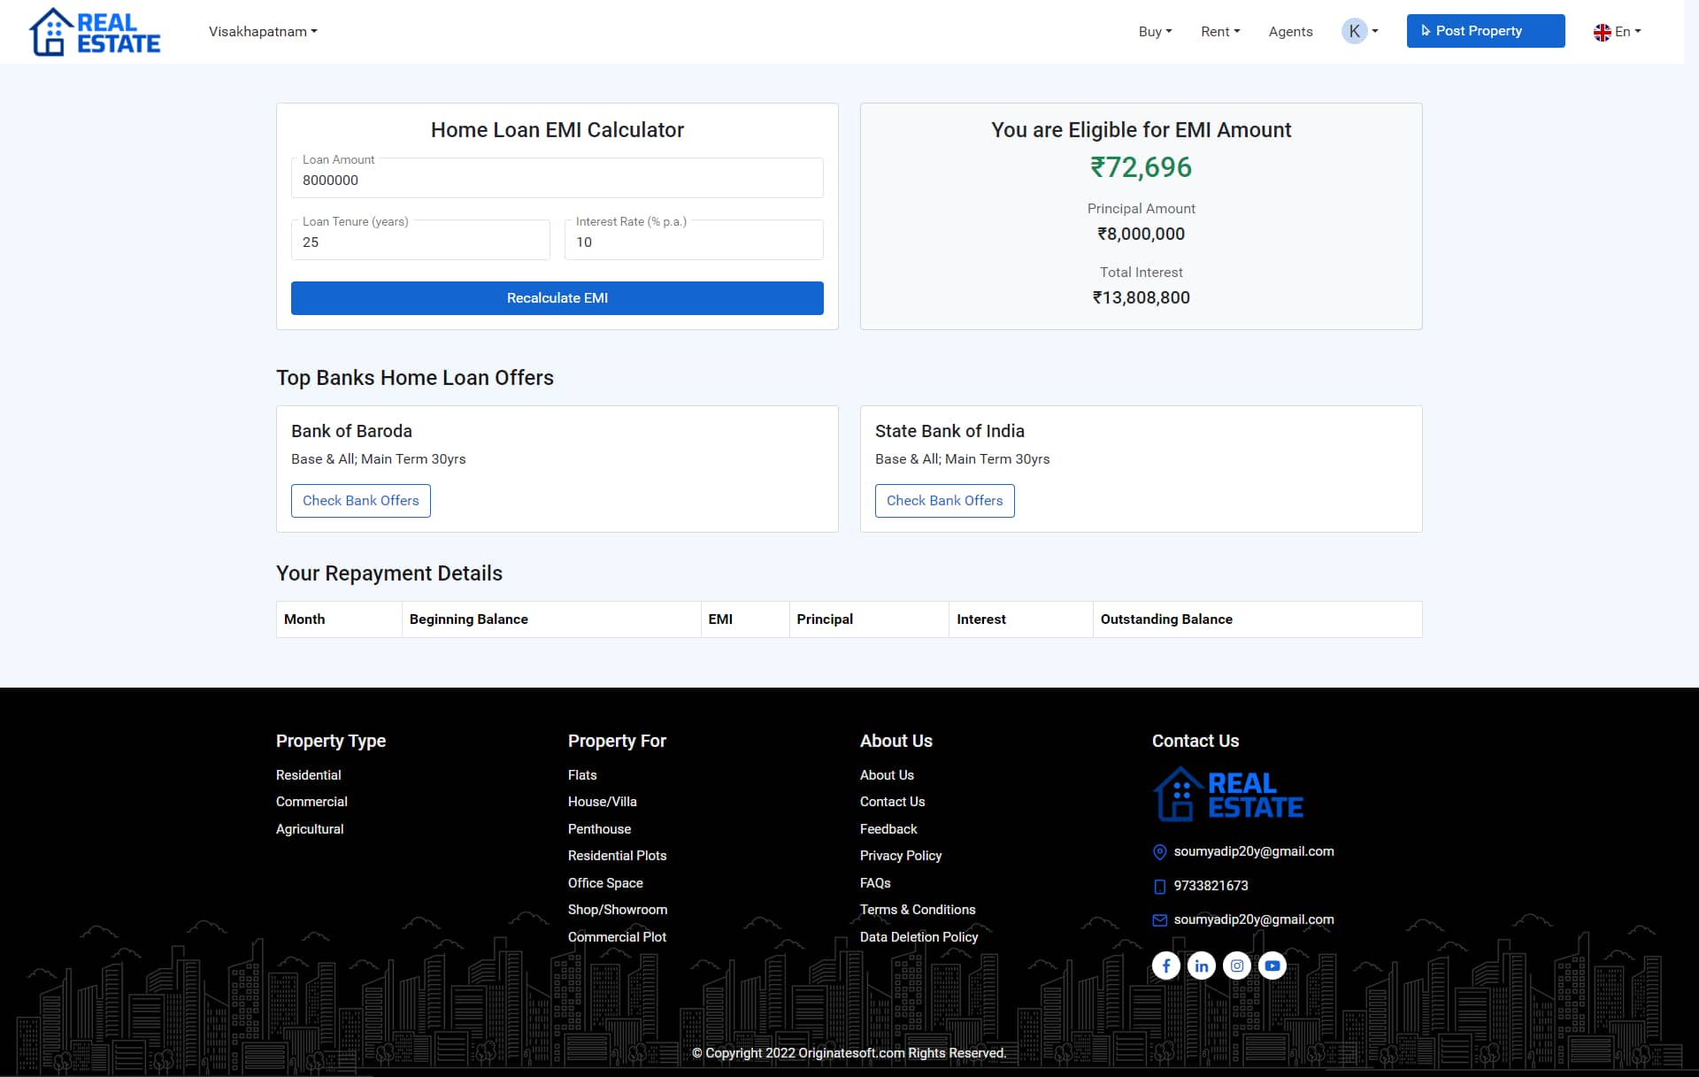
Task: Click the ₹8,000,000 principal amount
Action: (x=1141, y=235)
